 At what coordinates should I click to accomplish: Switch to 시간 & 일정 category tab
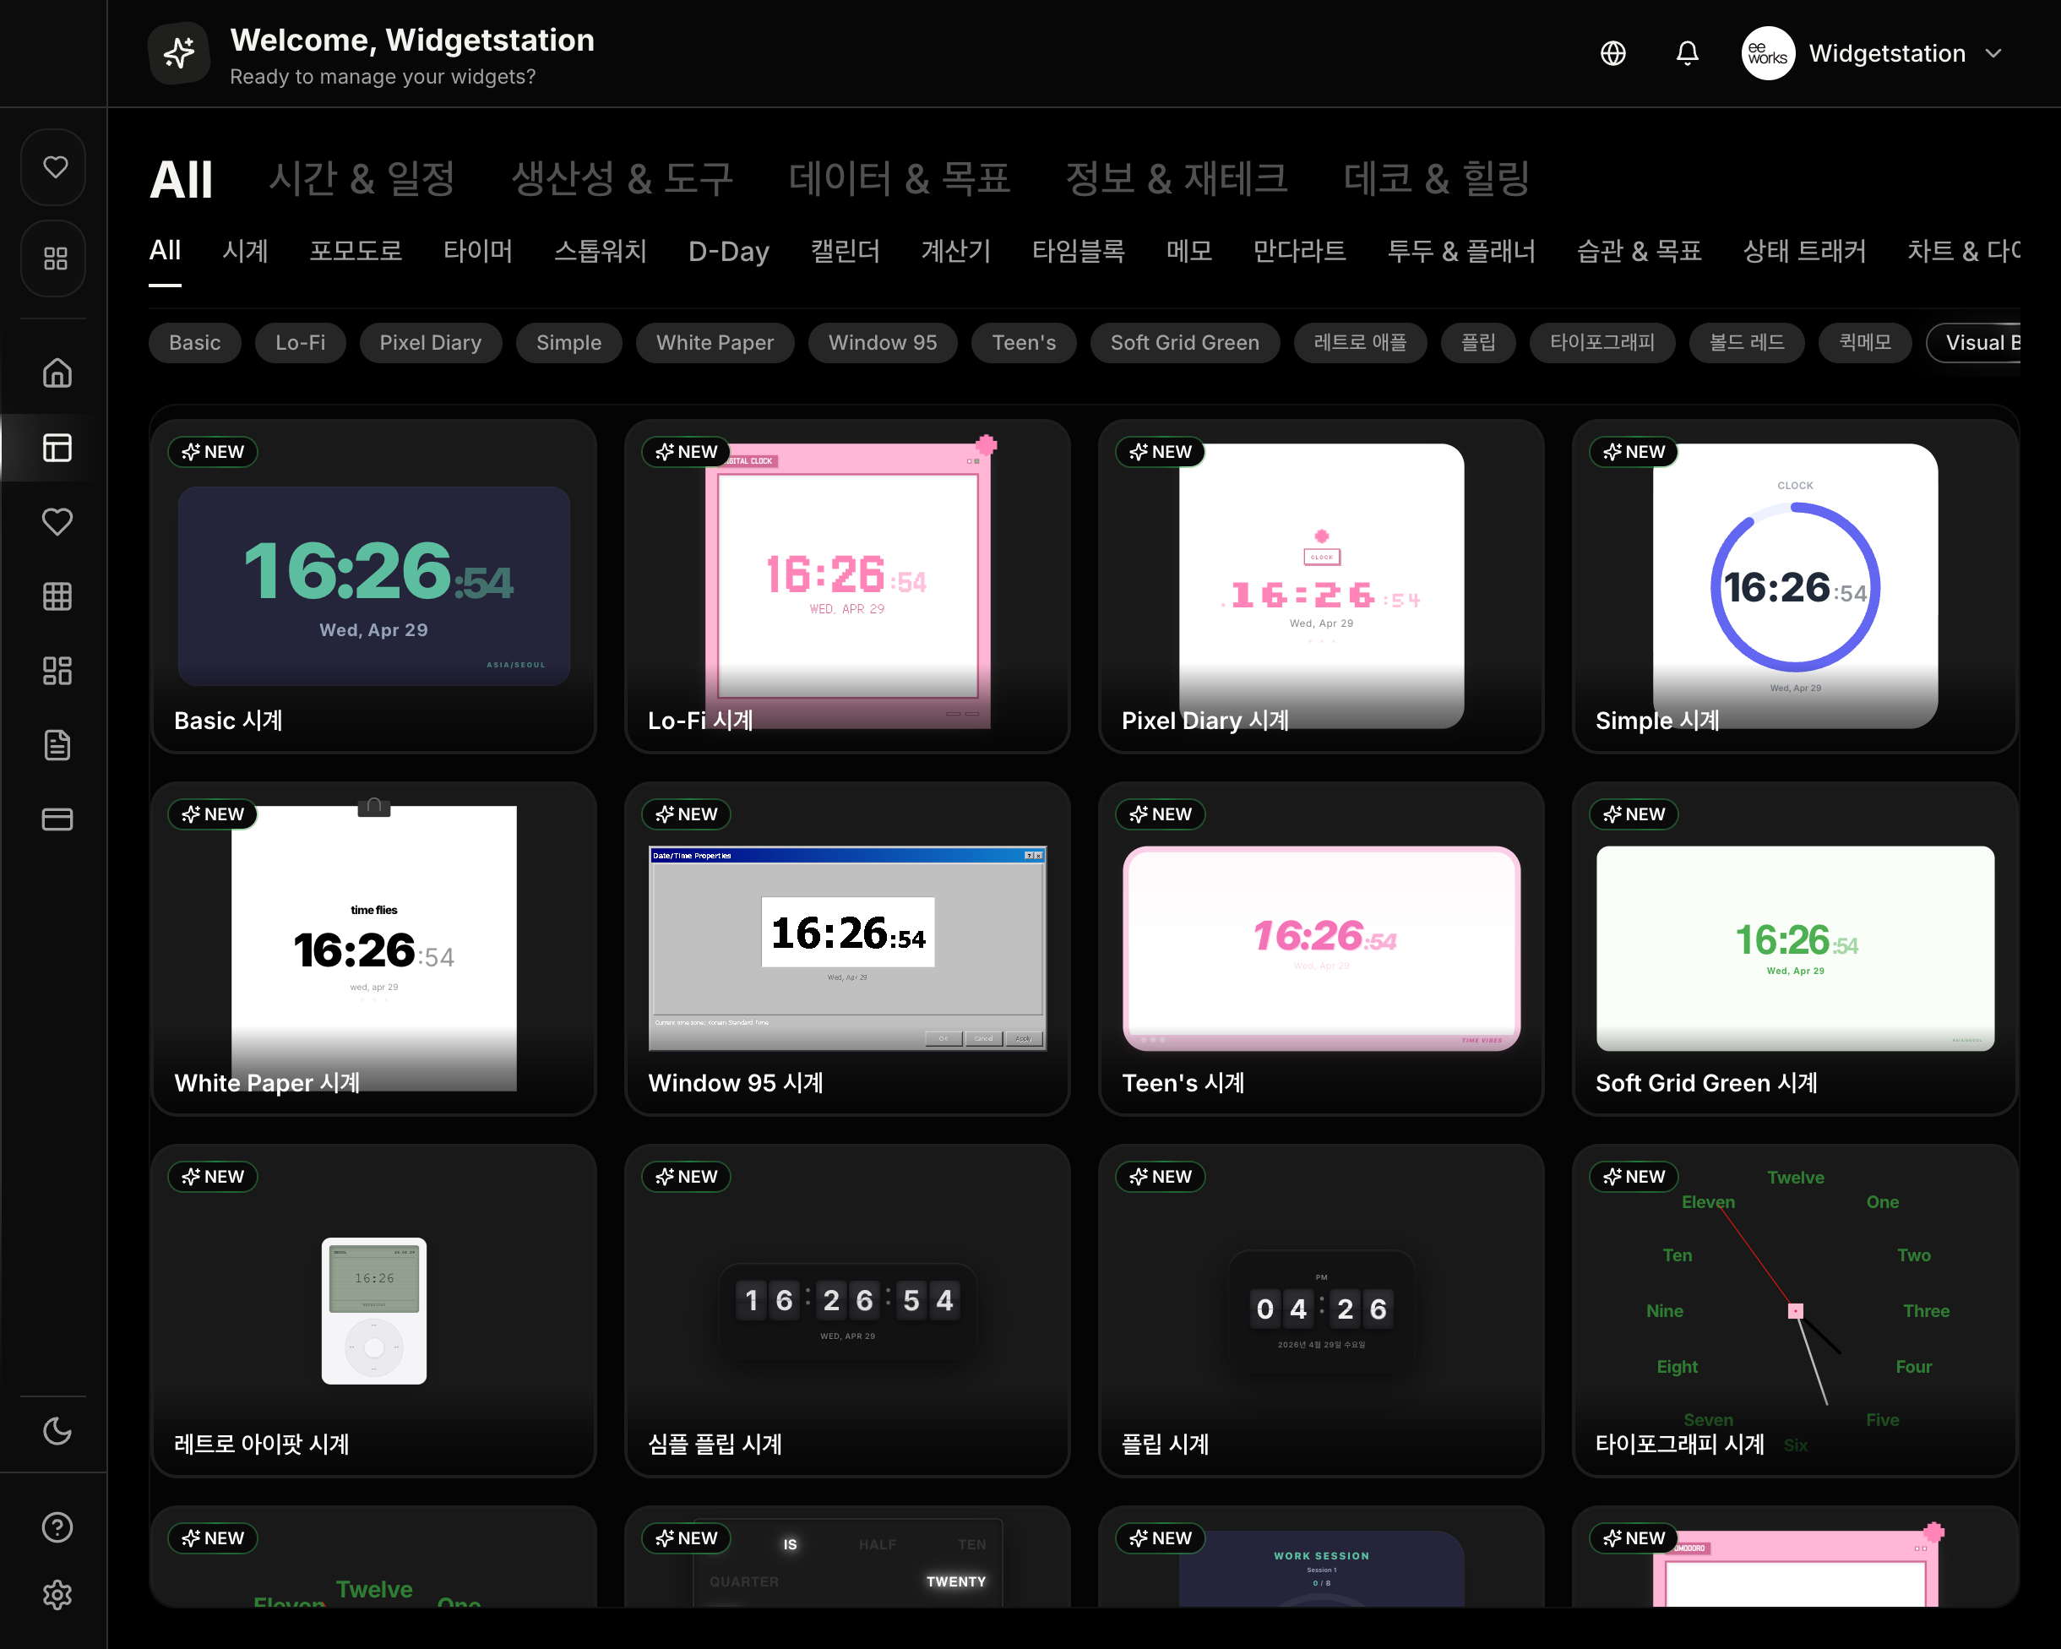point(362,179)
